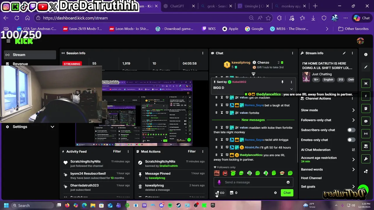This screenshot has width=374, height=210.
Task: Click the info circle icon in the right widget rail
Action: coord(366,55)
